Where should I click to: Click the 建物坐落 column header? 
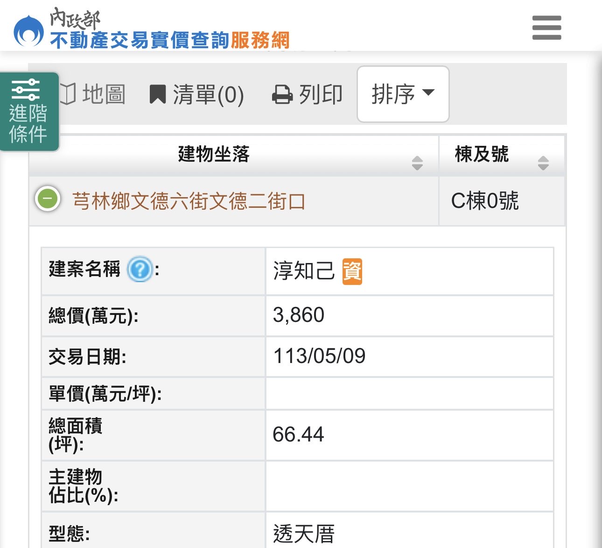tap(214, 154)
